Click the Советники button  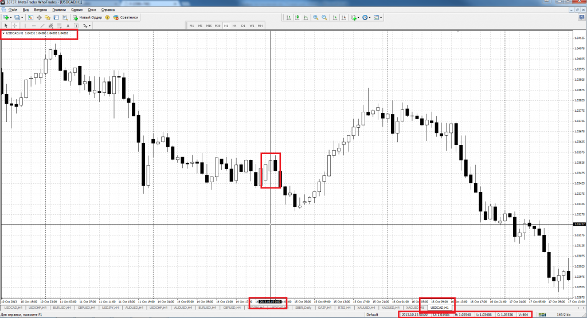point(126,17)
